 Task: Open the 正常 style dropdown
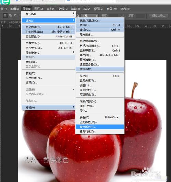click(x=90, y=16)
